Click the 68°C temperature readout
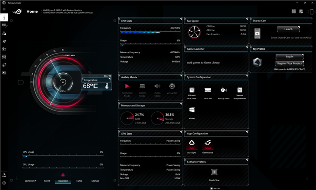 pos(90,86)
